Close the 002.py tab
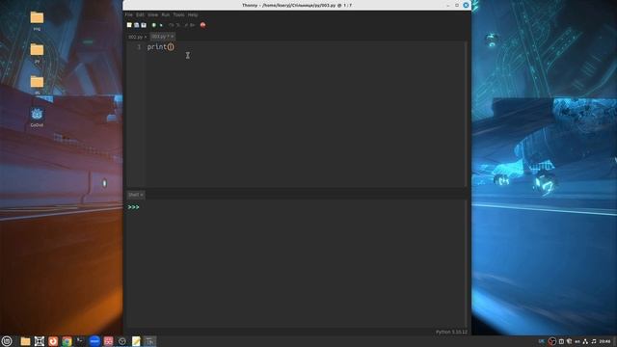617x347 pixels. (x=146, y=37)
